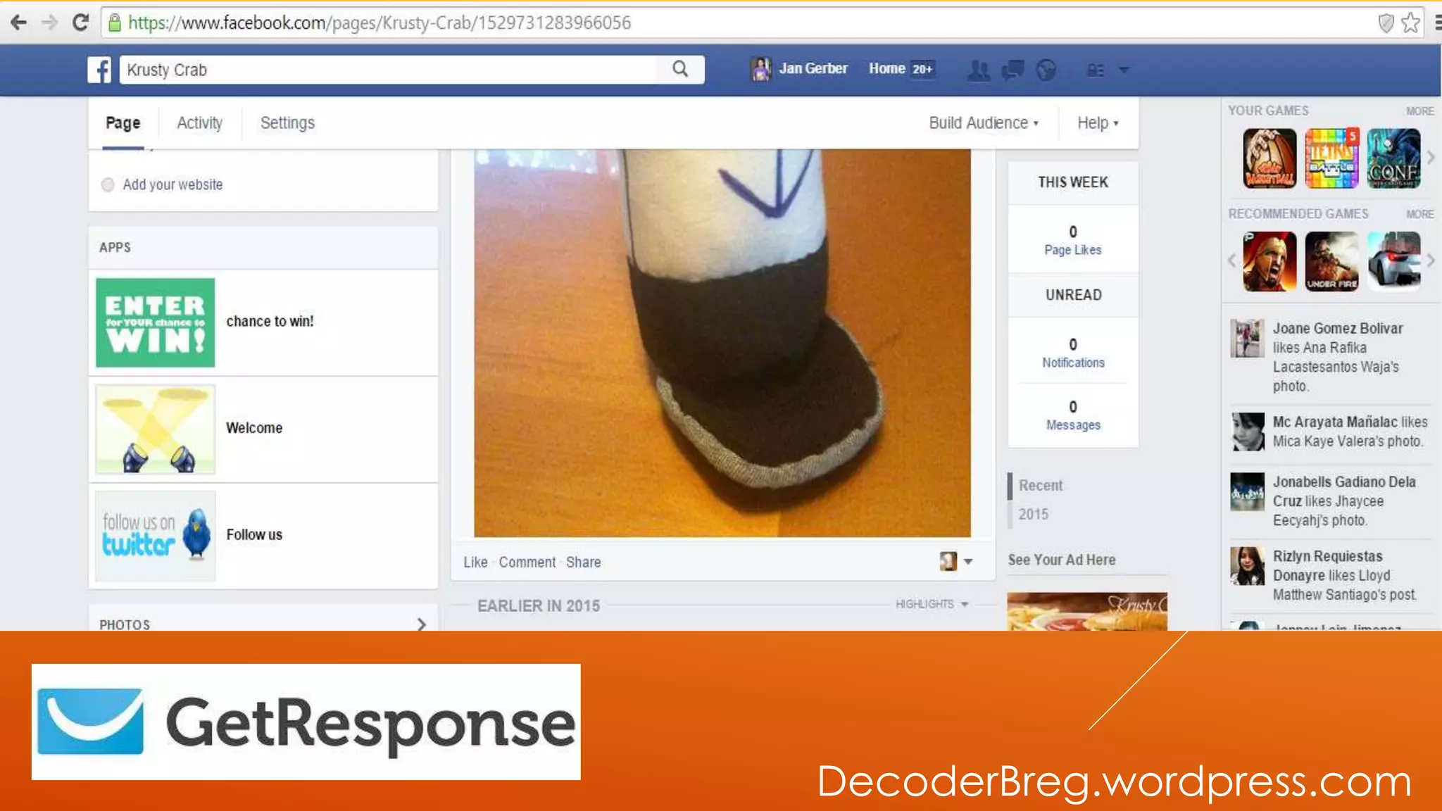Click Home in the header
The image size is (1442, 811).
pos(886,68)
